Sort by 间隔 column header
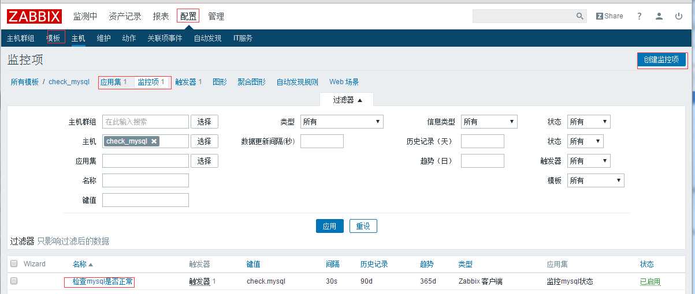This screenshot has width=695, height=294. (332, 264)
